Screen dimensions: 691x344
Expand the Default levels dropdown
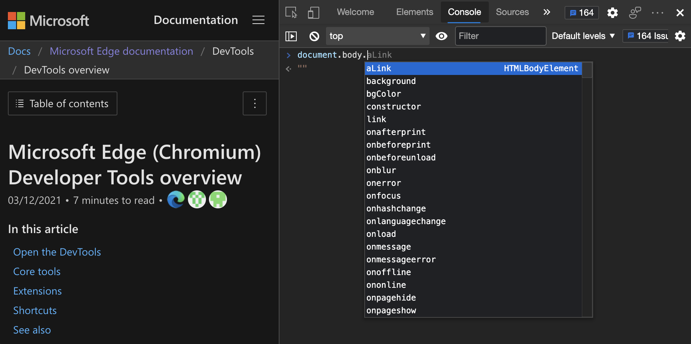(583, 36)
